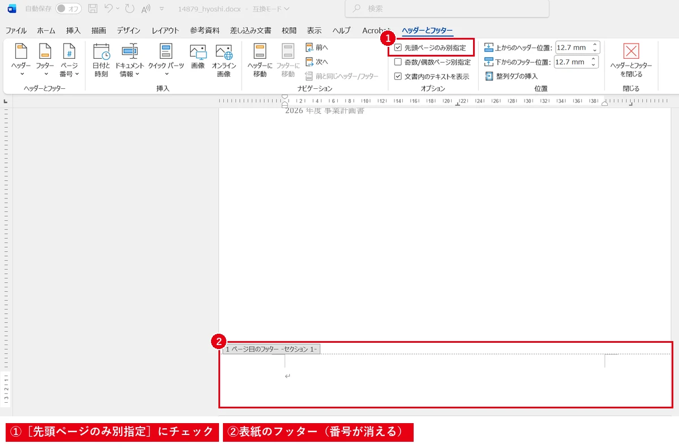
Task: Click the Redo/Repeat arrow icon
Action: pos(129,8)
